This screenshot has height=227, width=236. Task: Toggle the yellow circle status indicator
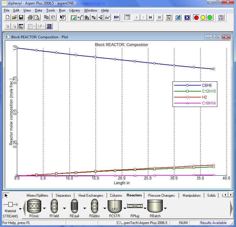(203, 18)
